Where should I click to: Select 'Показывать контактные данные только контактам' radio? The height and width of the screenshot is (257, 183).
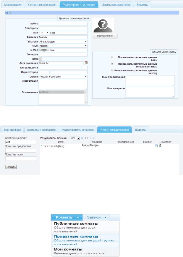pos(112,64)
